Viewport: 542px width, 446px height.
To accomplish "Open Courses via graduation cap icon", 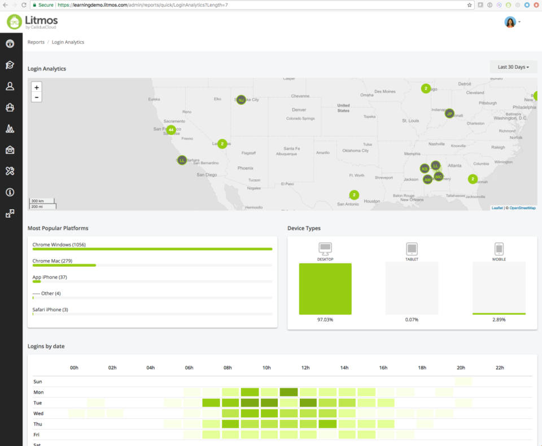I will click(10, 65).
